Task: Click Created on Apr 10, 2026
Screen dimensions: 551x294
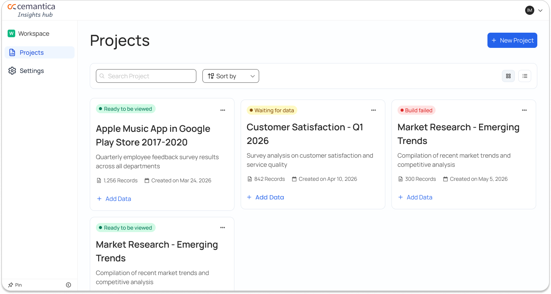Action: pyautogui.click(x=328, y=179)
